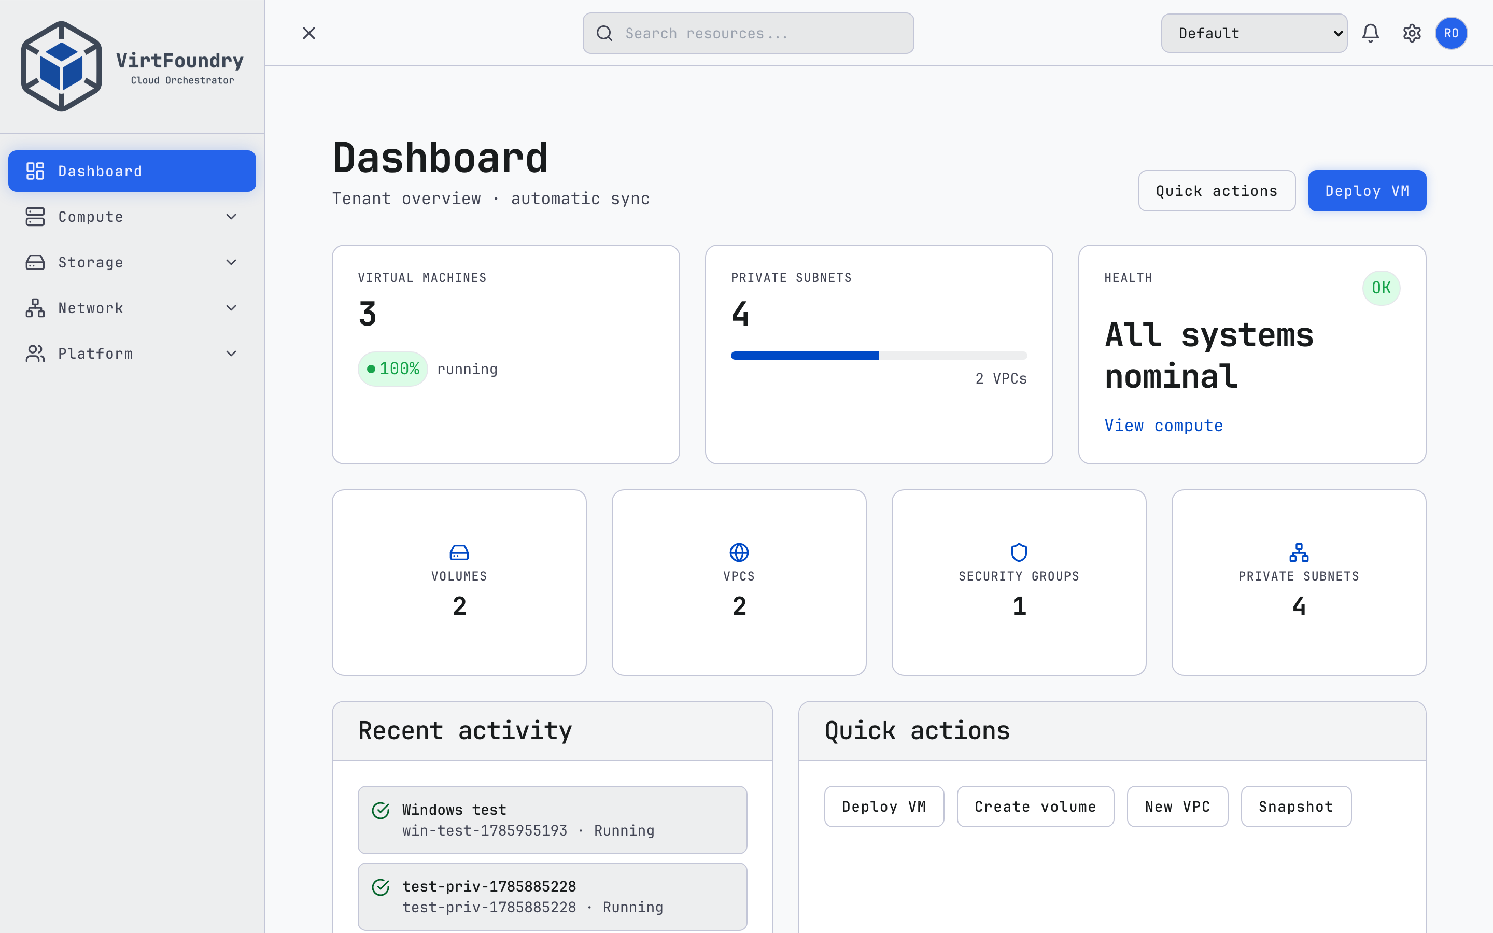1493x933 pixels.
Task: Click the Virtual Machines count 3
Action: (x=368, y=314)
